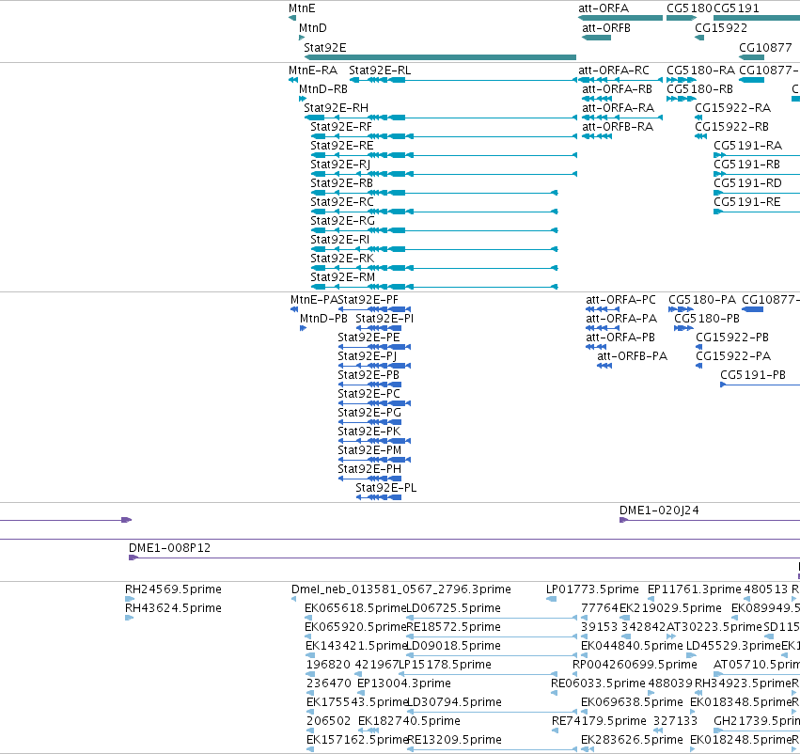800x754 pixels.
Task: Select the Stat92E-PG protein label
Action: [x=369, y=413]
